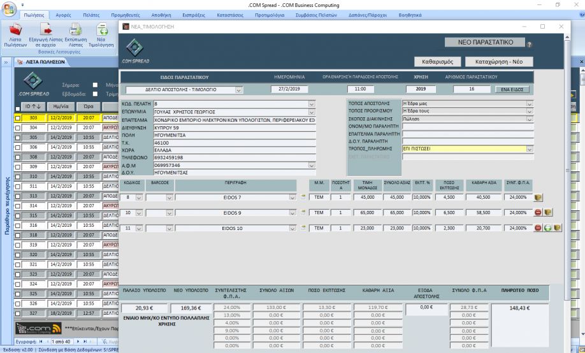Click the ΤΗΛΕΦΩΝΟ field
This screenshot has height=353, width=585.
pyautogui.click(x=235, y=157)
